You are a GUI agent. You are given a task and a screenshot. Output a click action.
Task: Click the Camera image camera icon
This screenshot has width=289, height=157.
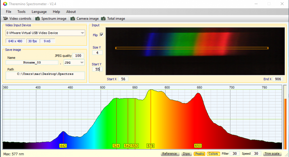click(x=73, y=18)
